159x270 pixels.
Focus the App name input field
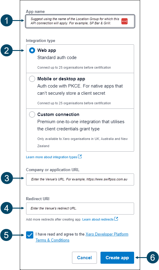[x=80, y=21]
